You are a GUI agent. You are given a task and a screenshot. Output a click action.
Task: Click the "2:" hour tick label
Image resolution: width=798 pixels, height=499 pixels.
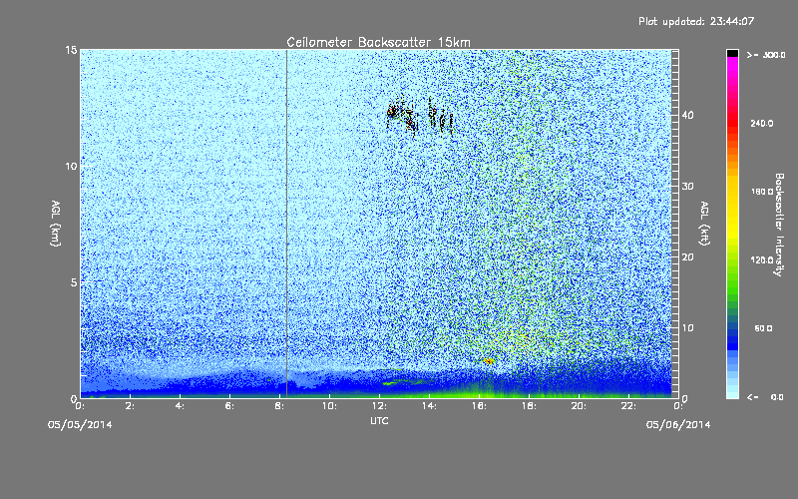131,406
